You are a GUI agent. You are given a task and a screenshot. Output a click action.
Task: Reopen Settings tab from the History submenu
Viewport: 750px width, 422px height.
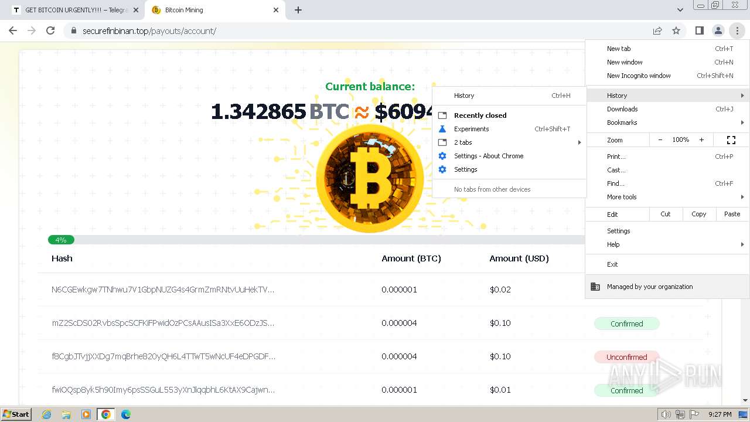click(x=509, y=169)
